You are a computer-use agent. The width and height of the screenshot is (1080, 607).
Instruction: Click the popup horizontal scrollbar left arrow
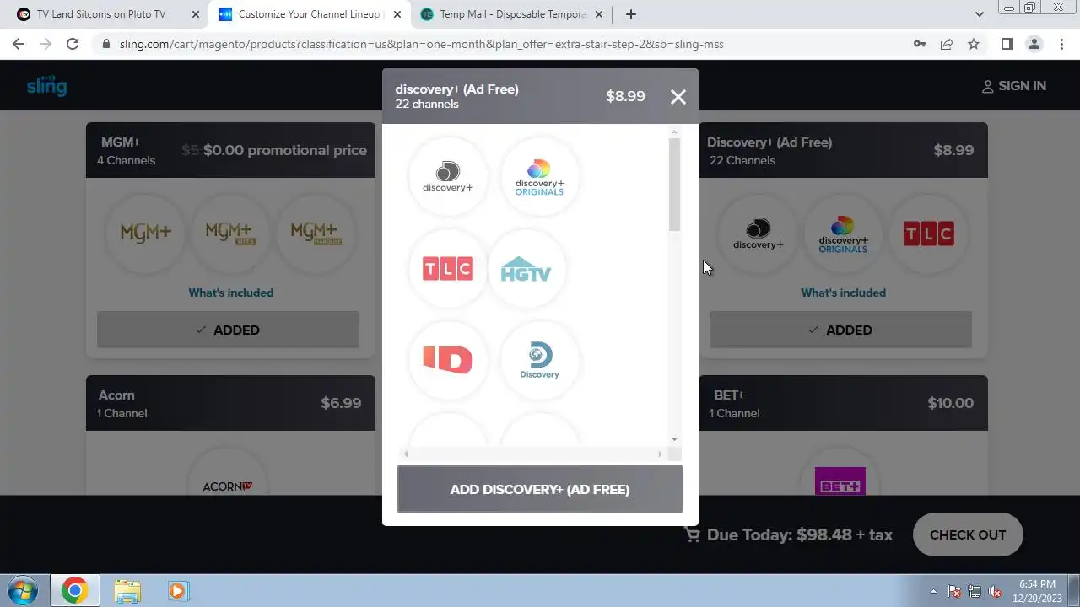click(x=406, y=454)
